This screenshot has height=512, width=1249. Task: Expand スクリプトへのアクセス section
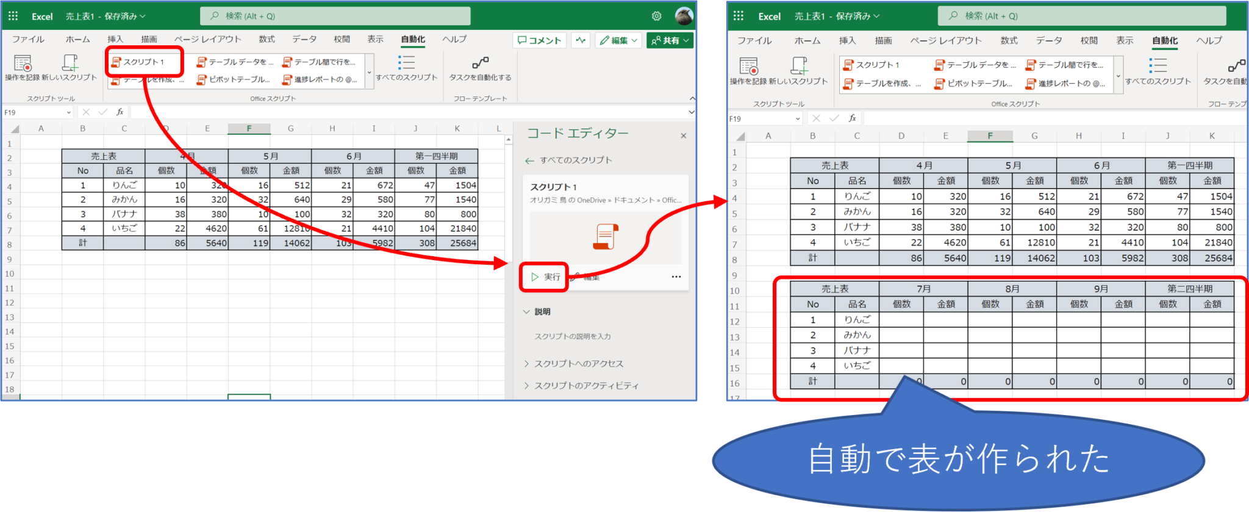click(578, 364)
